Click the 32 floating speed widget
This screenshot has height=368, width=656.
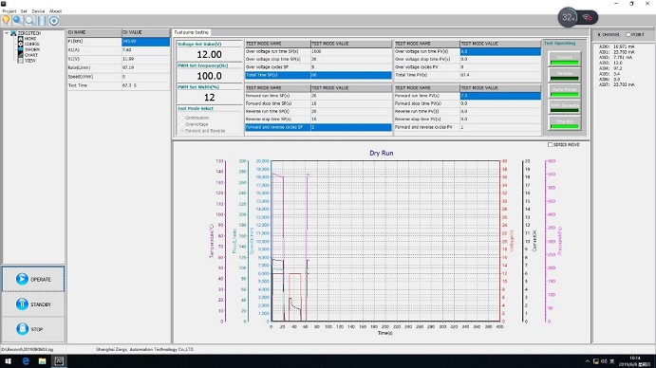pyautogui.click(x=568, y=17)
